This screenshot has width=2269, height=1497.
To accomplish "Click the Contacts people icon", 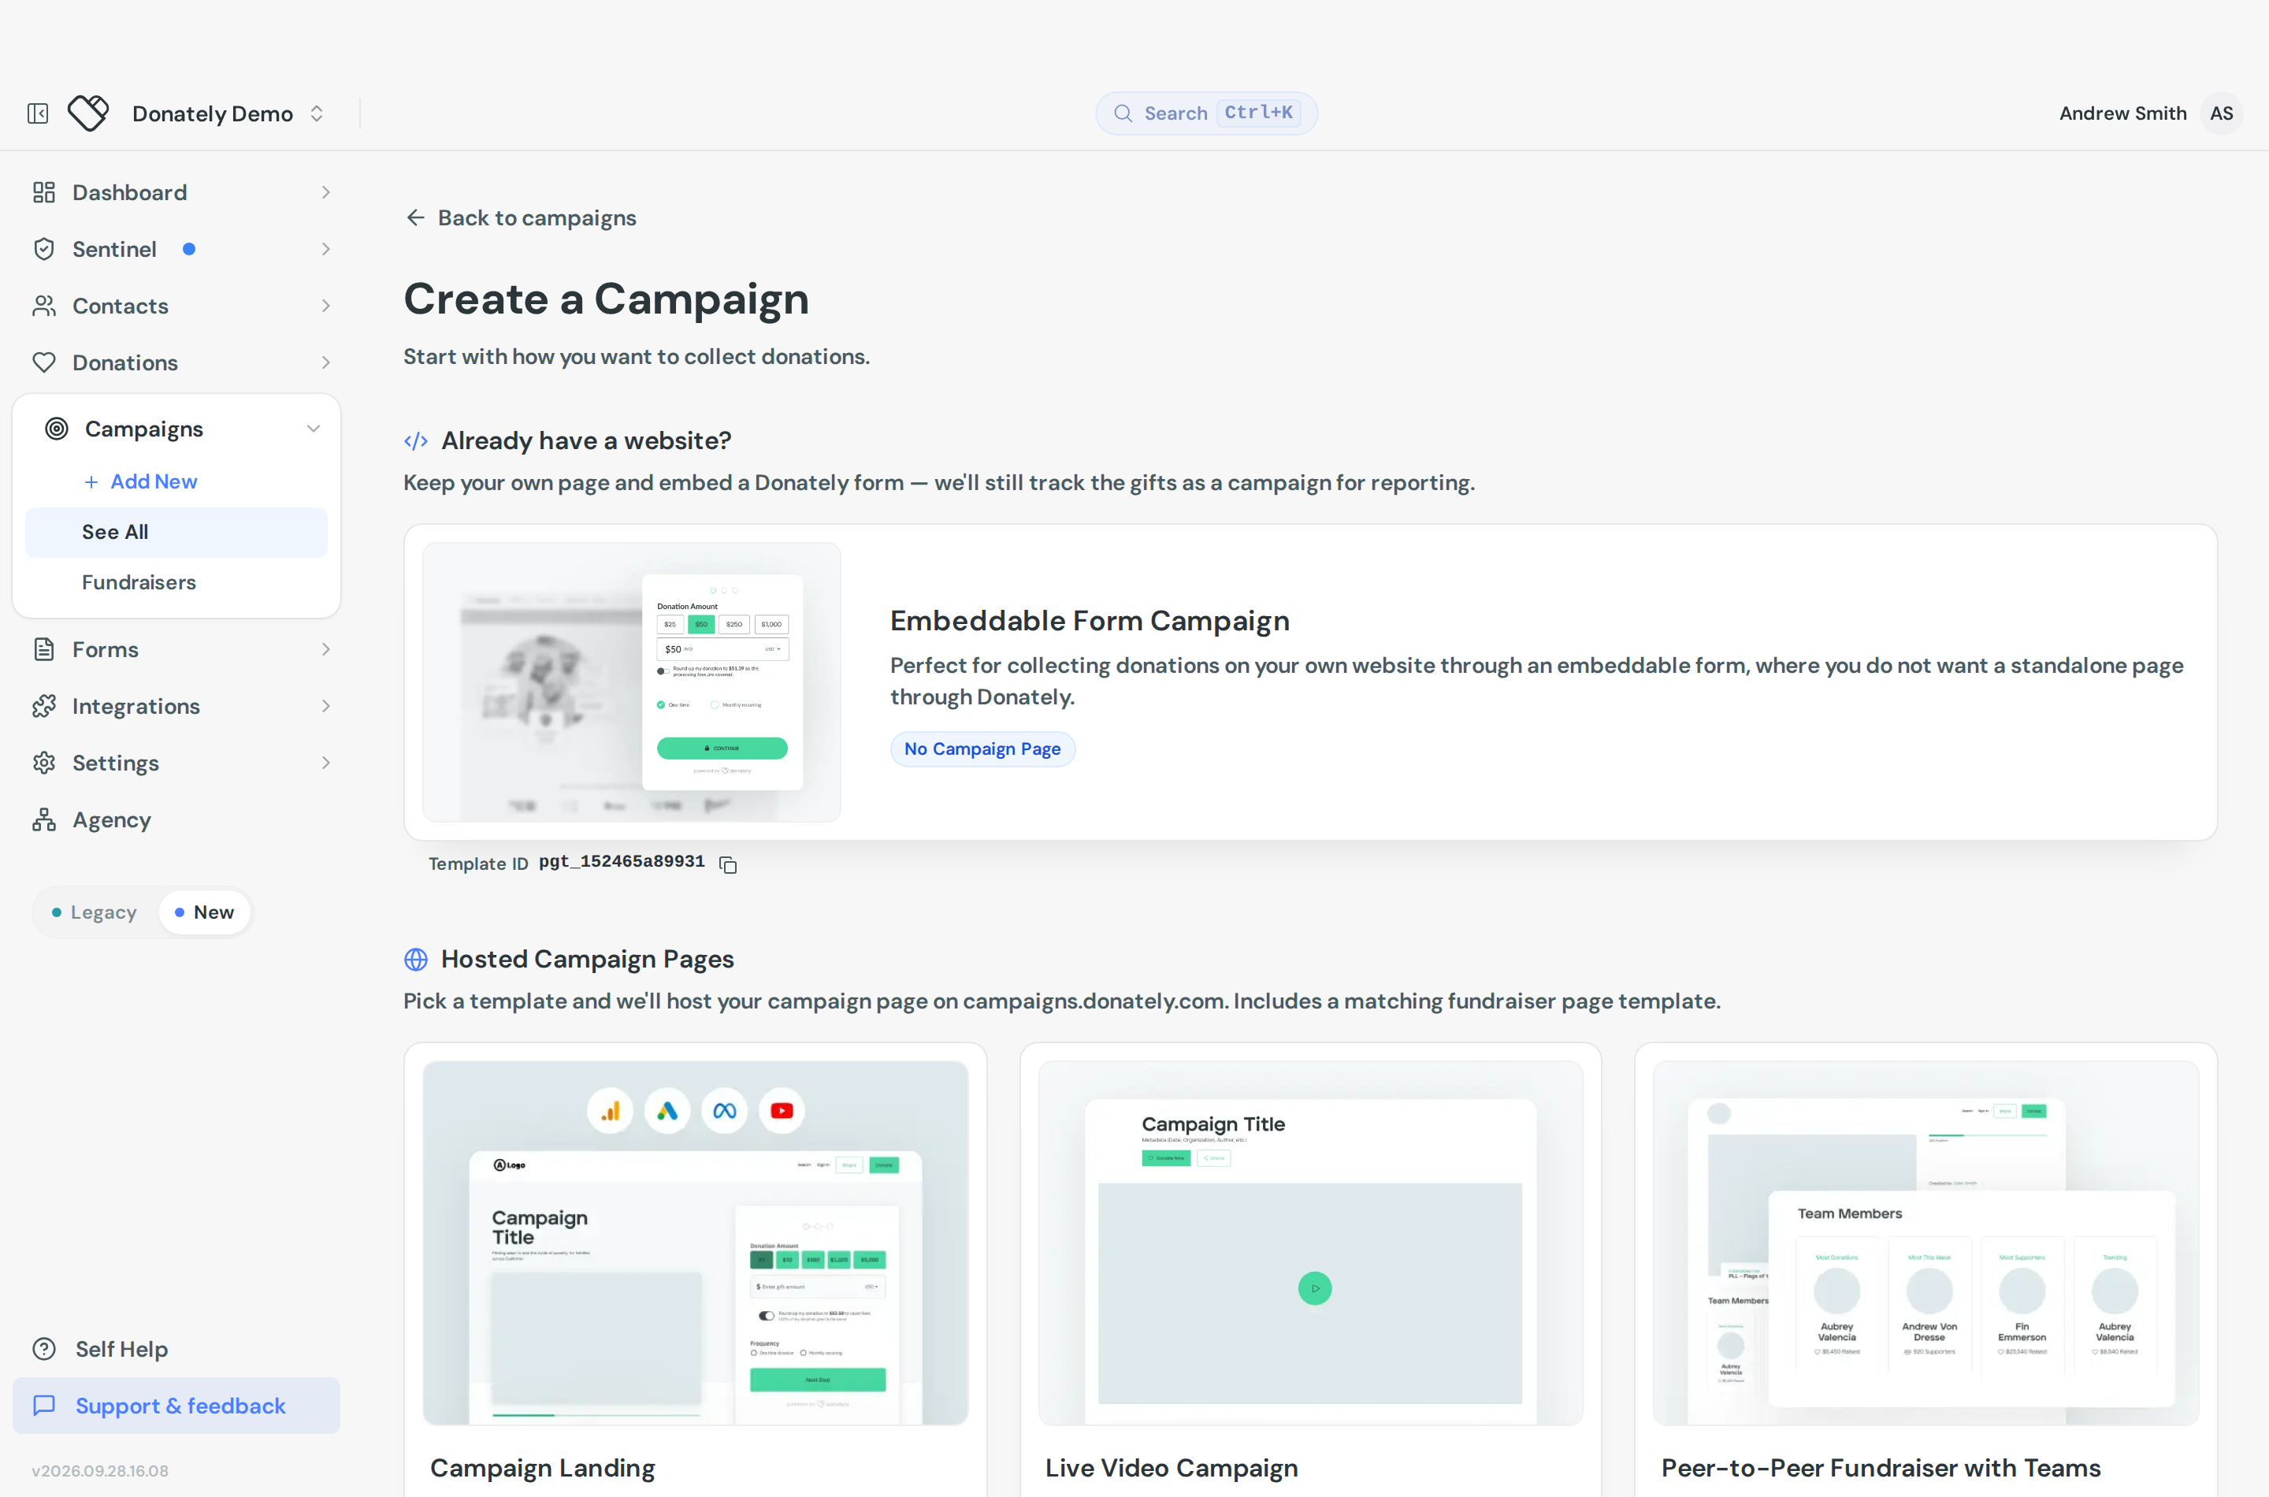I will (x=44, y=306).
